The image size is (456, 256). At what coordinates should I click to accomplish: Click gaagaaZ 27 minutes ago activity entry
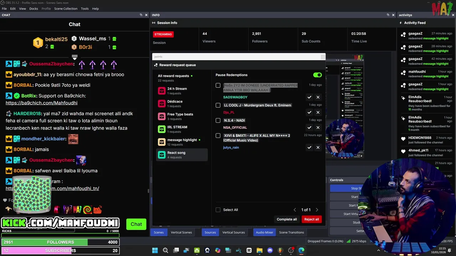pyautogui.click(x=426, y=36)
